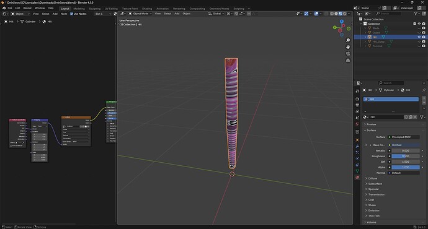Open the Tool properties tab icon
Screen dimensions: 428x229
click(x=357, y=91)
